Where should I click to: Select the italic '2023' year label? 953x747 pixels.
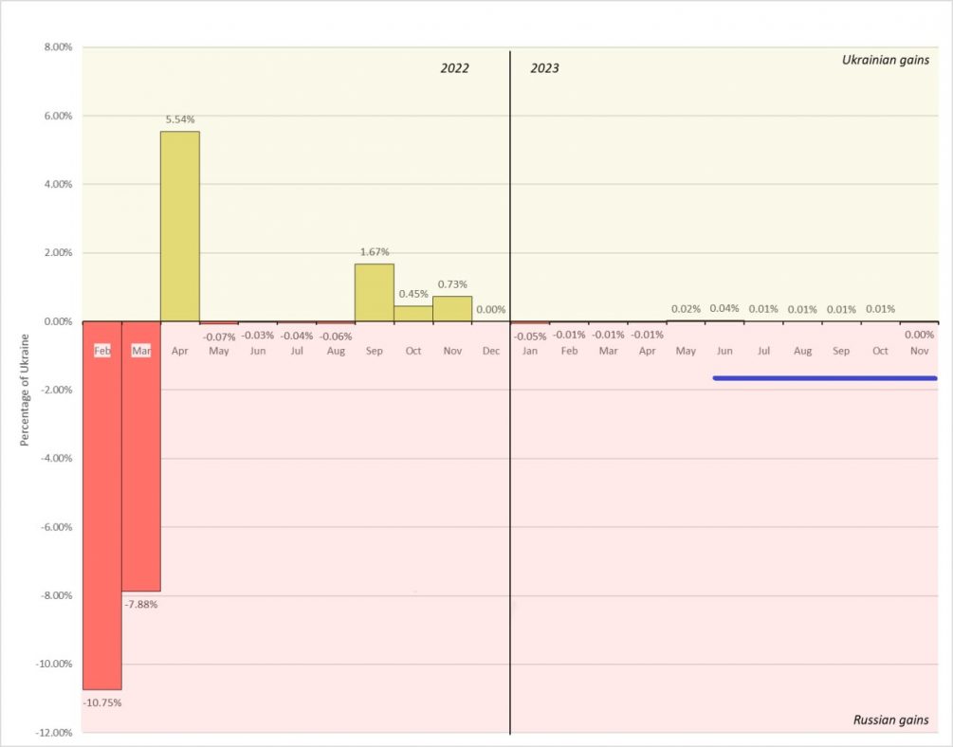(544, 68)
